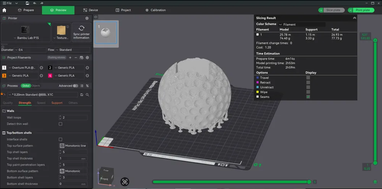This screenshot has height=189, width=382.
Task: Open the view cube Front face
Action: [x=104, y=179]
